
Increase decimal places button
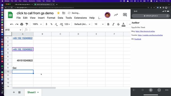(x=61, y=24)
